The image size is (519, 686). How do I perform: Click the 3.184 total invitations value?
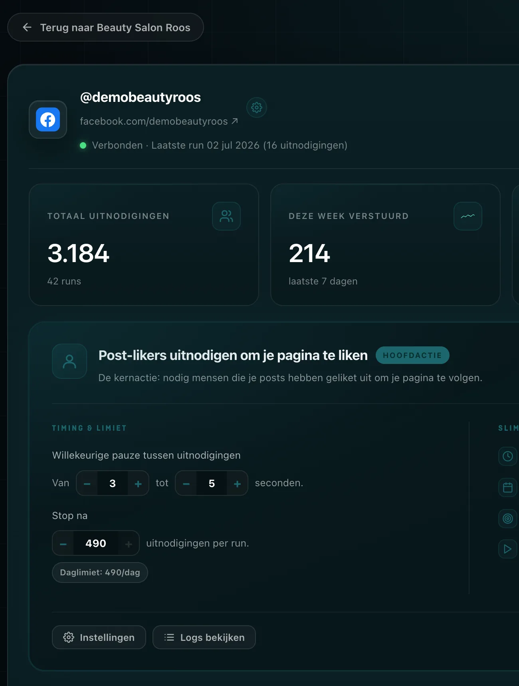click(78, 253)
